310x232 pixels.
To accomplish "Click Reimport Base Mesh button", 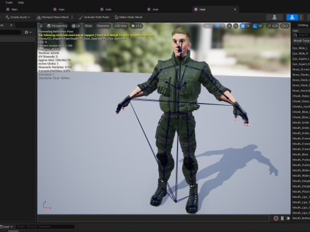I will pyautogui.click(x=53, y=17).
